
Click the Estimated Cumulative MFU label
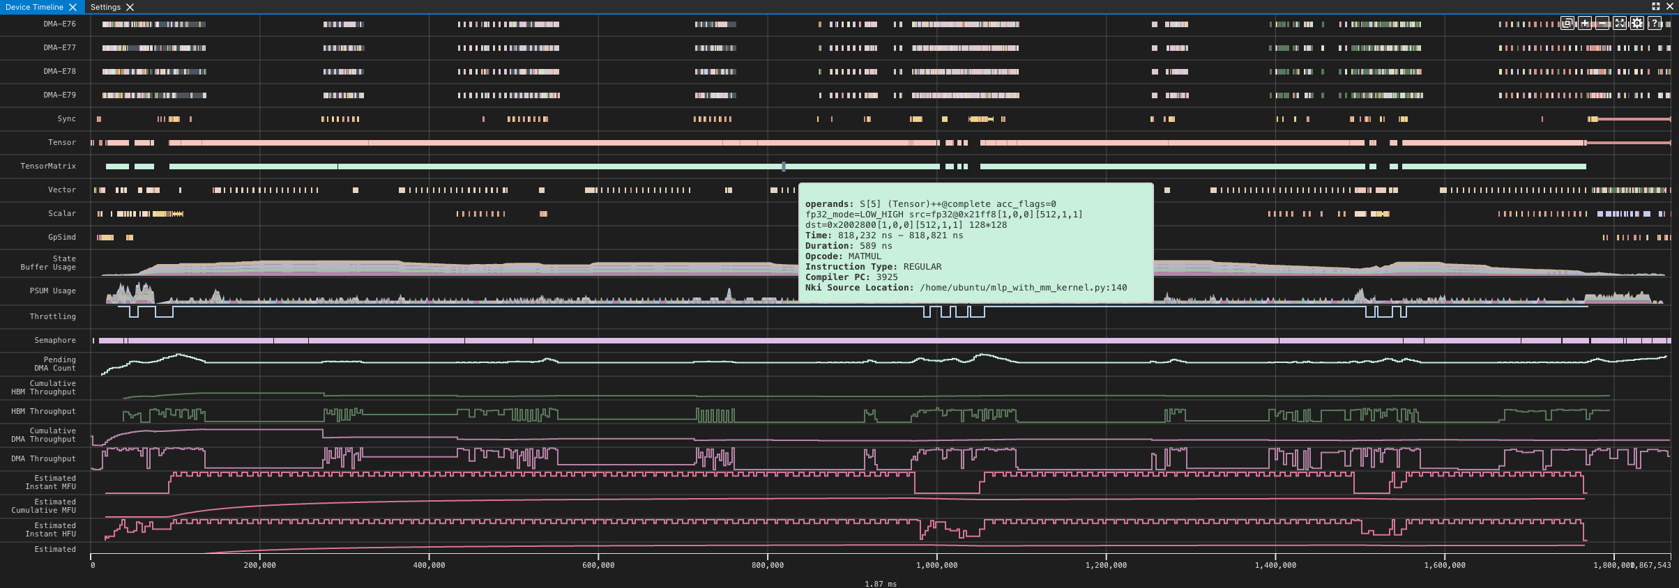(44, 506)
